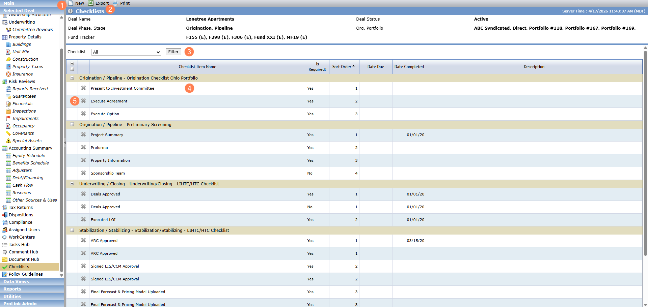Image resolution: width=648 pixels, height=307 pixels.
Task: Delete the Executed LOI checklist item
Action: 83,219
